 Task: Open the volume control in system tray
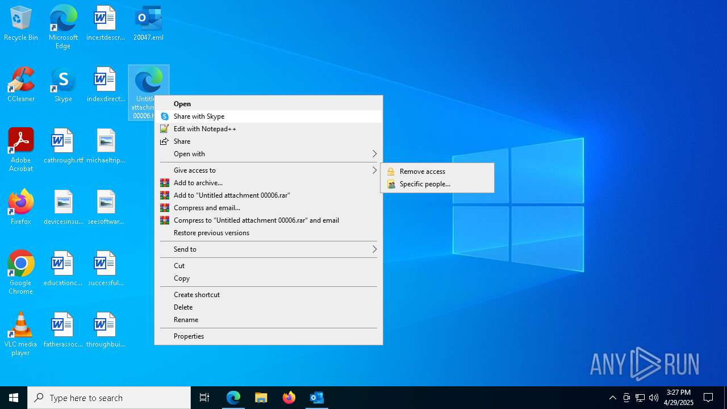pyautogui.click(x=654, y=398)
